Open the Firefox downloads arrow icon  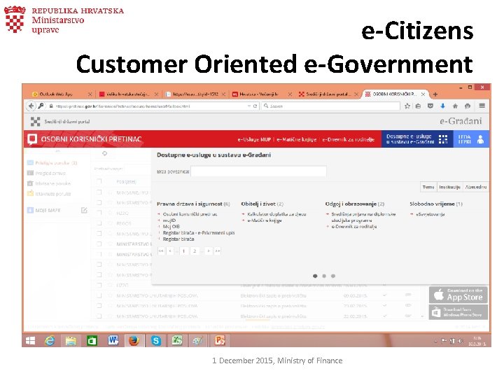click(442, 106)
